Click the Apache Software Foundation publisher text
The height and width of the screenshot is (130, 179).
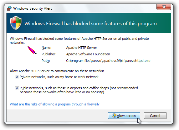[x=88, y=54]
